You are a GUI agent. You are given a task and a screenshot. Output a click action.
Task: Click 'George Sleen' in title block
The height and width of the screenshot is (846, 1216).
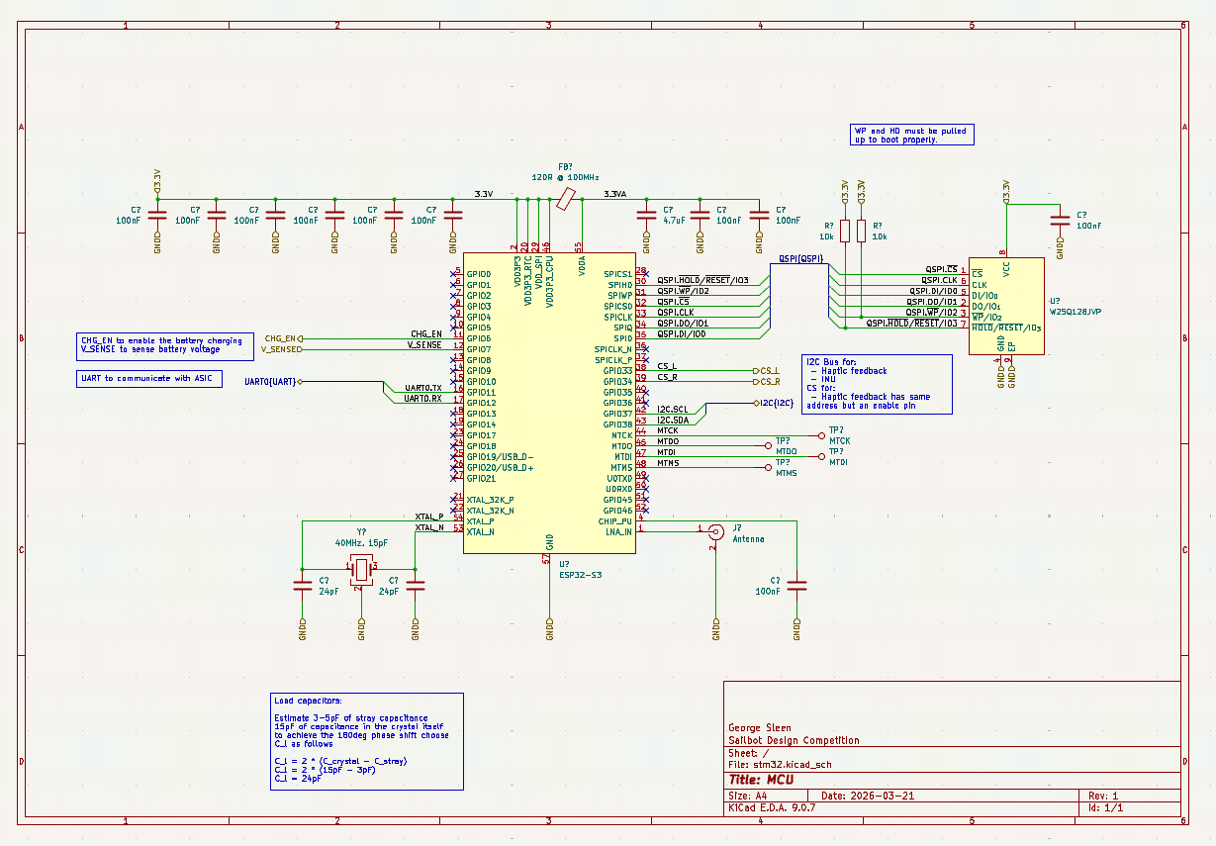click(759, 728)
